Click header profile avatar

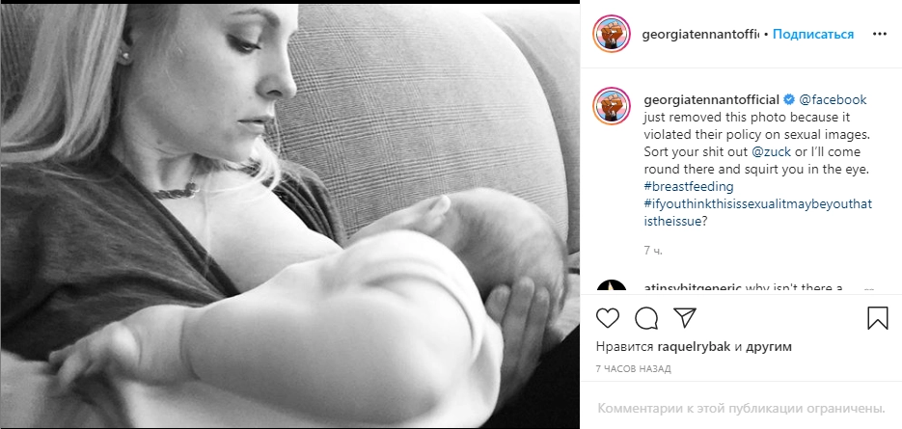[x=612, y=34]
